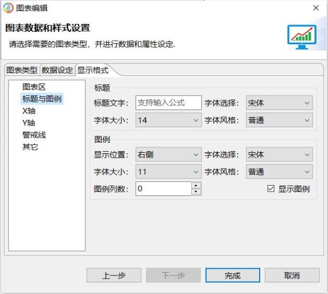The height and width of the screenshot is (294, 328).
Task: Select 图表区 in the left list
Action: pos(34,87)
